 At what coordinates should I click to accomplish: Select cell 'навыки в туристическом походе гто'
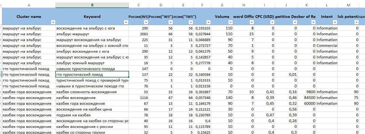point(92,86)
